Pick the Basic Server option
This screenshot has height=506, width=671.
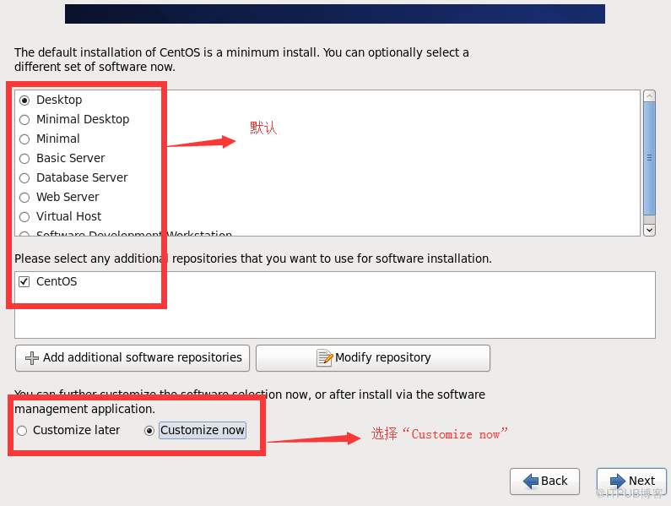click(24, 159)
